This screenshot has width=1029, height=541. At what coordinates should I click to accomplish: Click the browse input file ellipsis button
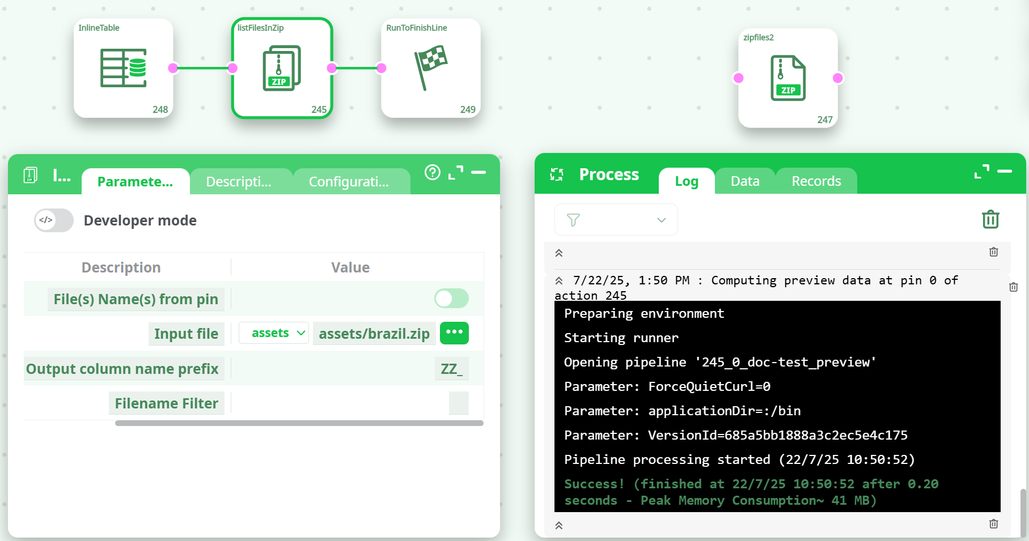pyautogui.click(x=454, y=333)
